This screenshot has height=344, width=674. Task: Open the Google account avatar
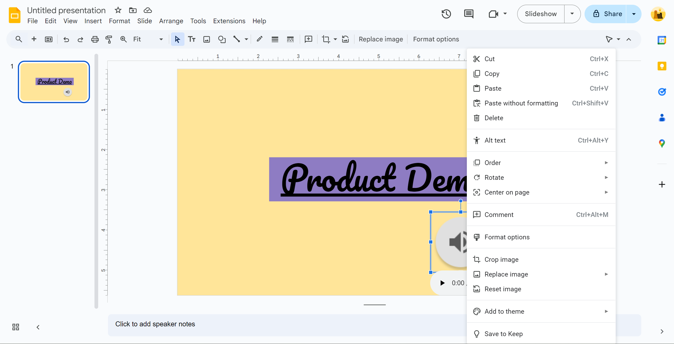658,14
